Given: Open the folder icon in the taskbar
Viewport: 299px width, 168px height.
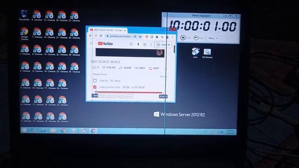Looking at the screenshot, I should point(53,131).
